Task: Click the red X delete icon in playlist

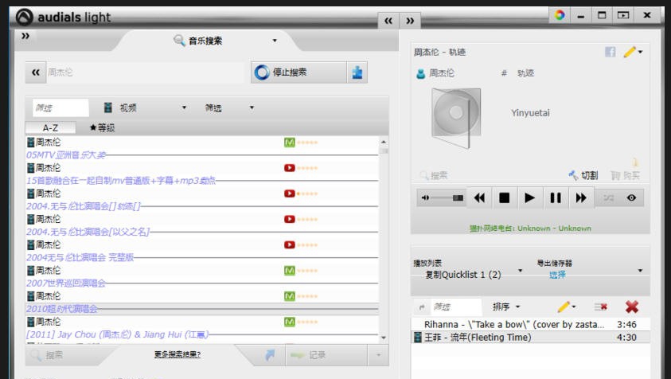Action: (631, 307)
